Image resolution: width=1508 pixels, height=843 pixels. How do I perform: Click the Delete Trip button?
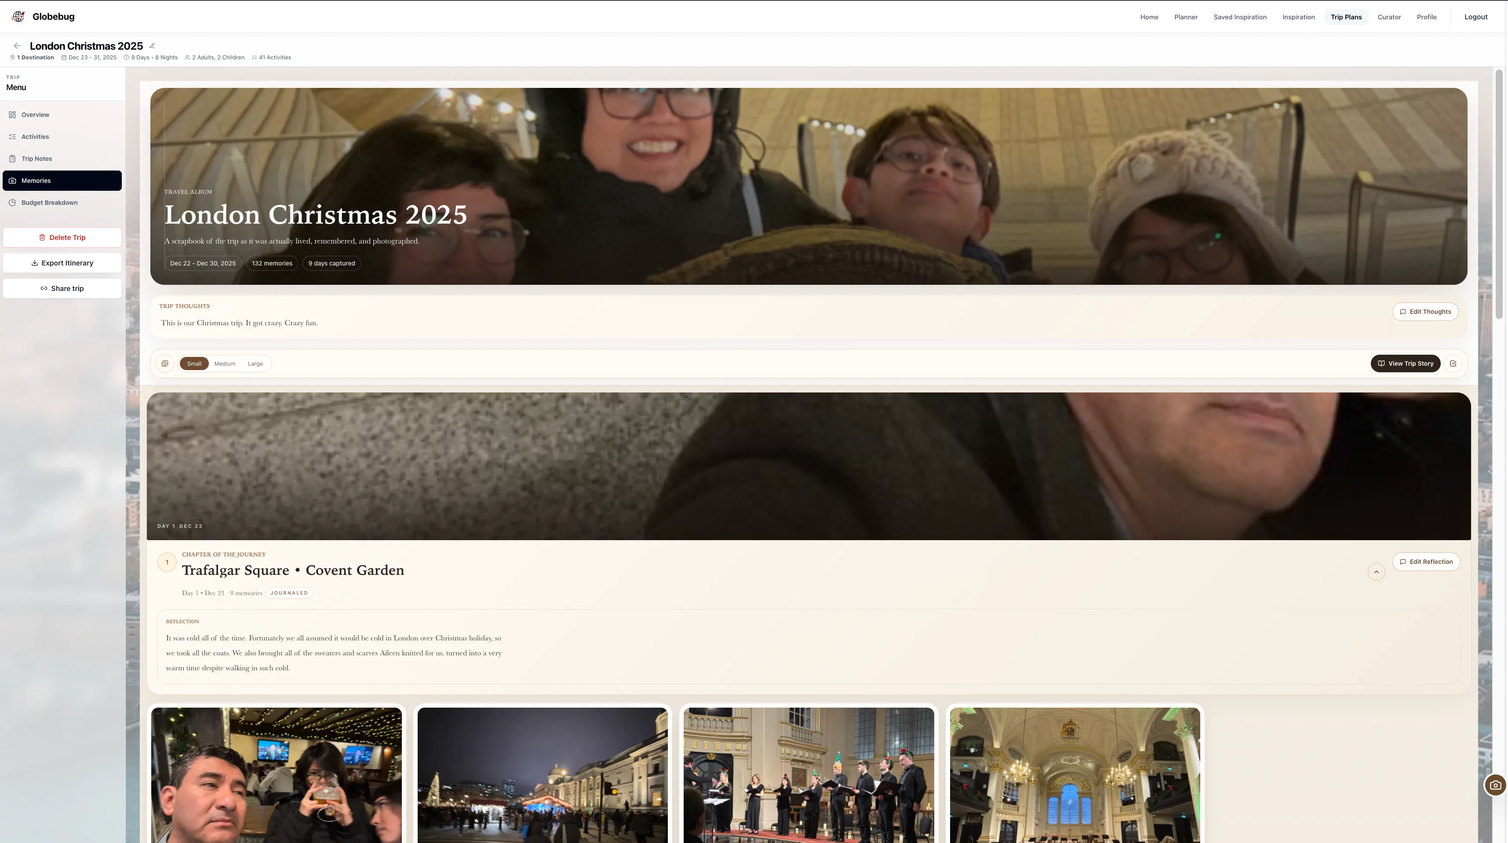tap(62, 237)
